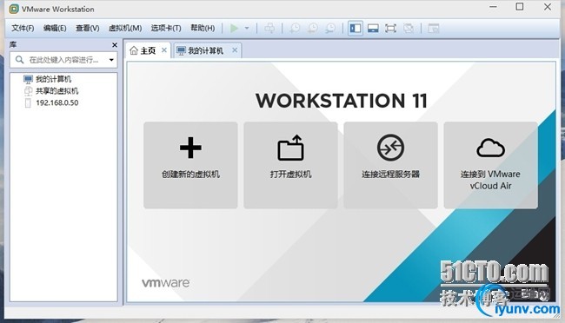Click the Connect to VMware vCloud Air tile
This screenshot has width=565, height=323.
pos(490,165)
